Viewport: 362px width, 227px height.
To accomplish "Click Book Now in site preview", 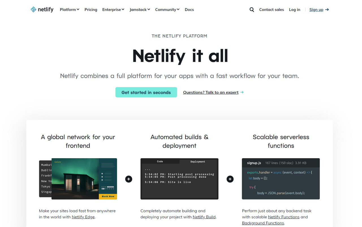I will pos(108,196).
